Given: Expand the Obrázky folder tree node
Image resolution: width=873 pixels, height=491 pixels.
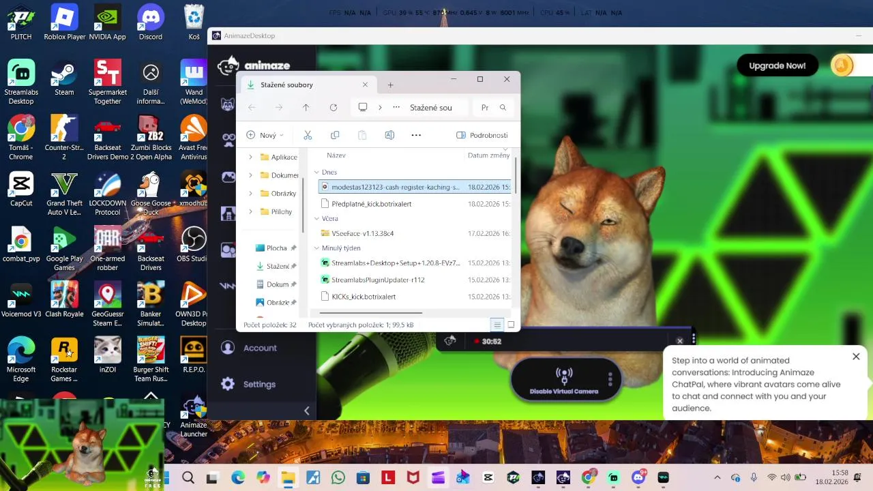Looking at the screenshot, I should click(x=250, y=194).
